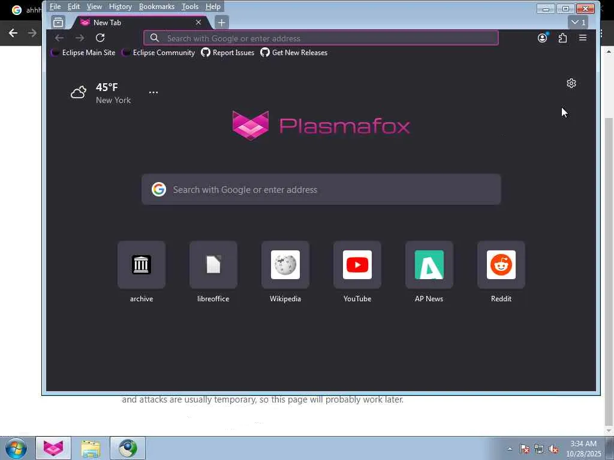This screenshot has width=614, height=460.
Task: Open the Windows Start button
Action: tap(16, 448)
